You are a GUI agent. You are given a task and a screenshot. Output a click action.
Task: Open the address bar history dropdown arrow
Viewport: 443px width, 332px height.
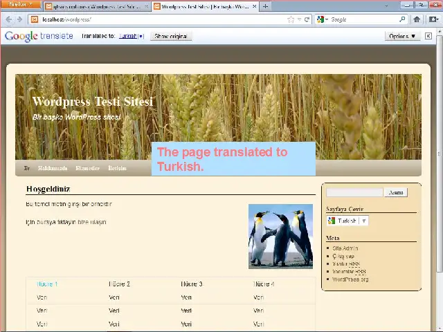tap(299, 20)
